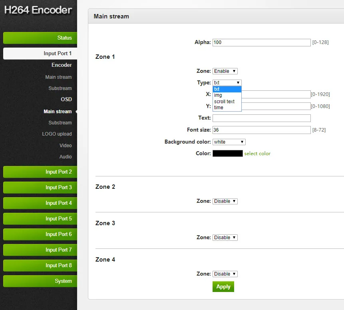This screenshot has height=310, width=344.
Task: Open Input Port 2 settings
Action: tap(40, 172)
